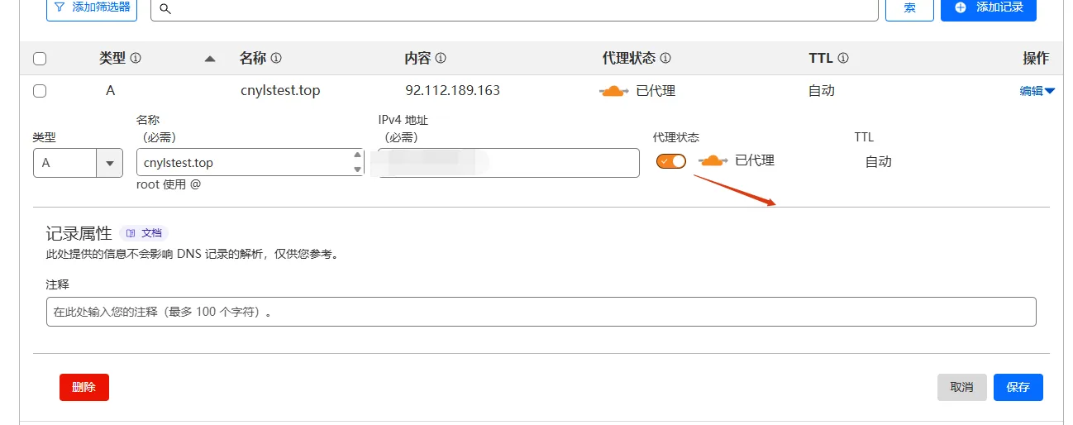
Task: Disable the orange proxy status toggle
Action: [671, 161]
